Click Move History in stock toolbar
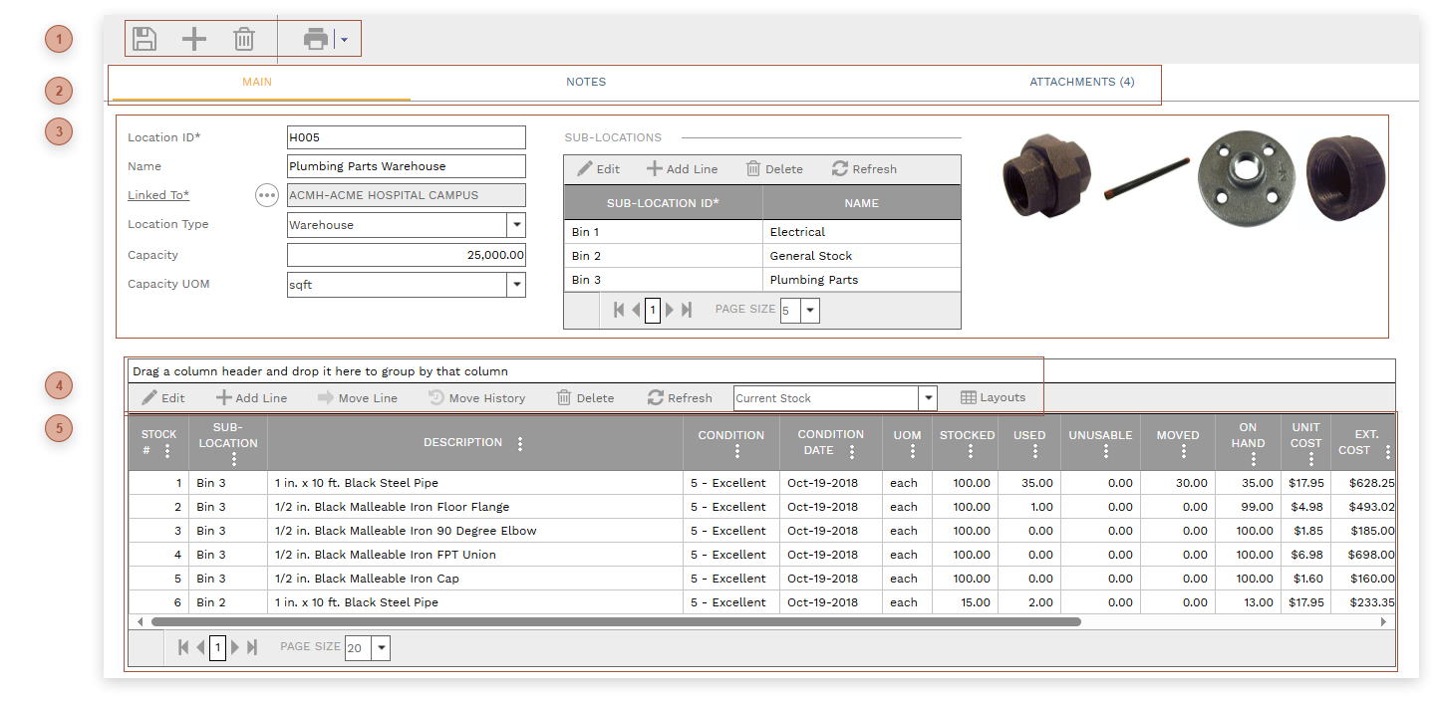This screenshot has height=701, width=1438. [x=476, y=398]
